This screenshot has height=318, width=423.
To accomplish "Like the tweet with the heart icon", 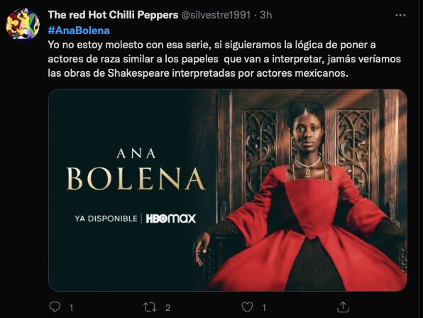I will pyautogui.click(x=247, y=307).
